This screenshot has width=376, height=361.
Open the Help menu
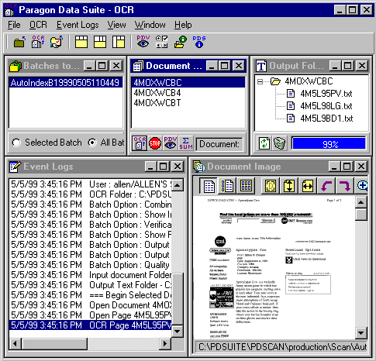183,25
